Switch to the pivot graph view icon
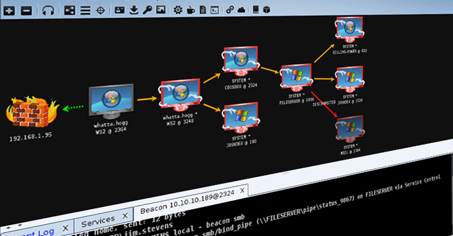 69,11
